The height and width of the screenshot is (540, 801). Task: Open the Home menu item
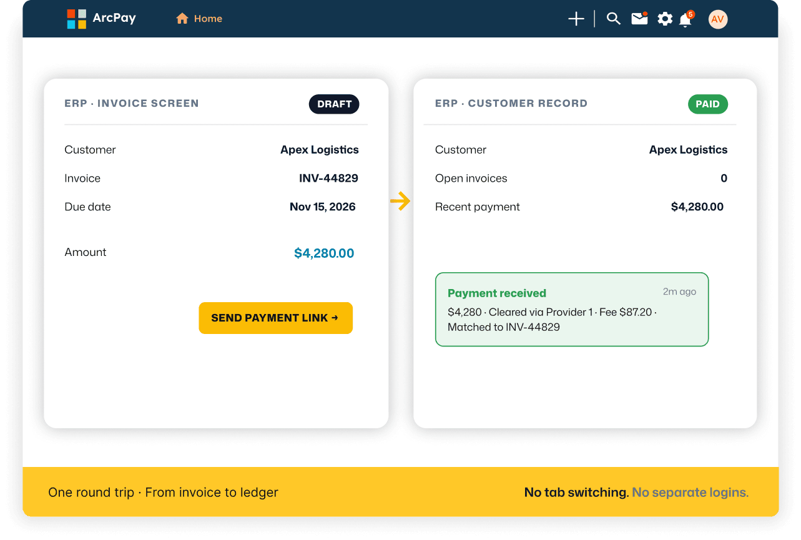coord(199,19)
